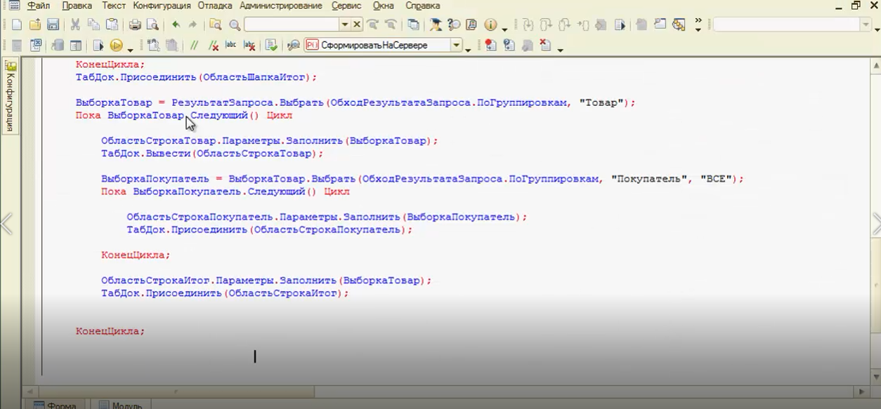Open the Текст menu
The height and width of the screenshot is (409, 881).
[x=114, y=6]
